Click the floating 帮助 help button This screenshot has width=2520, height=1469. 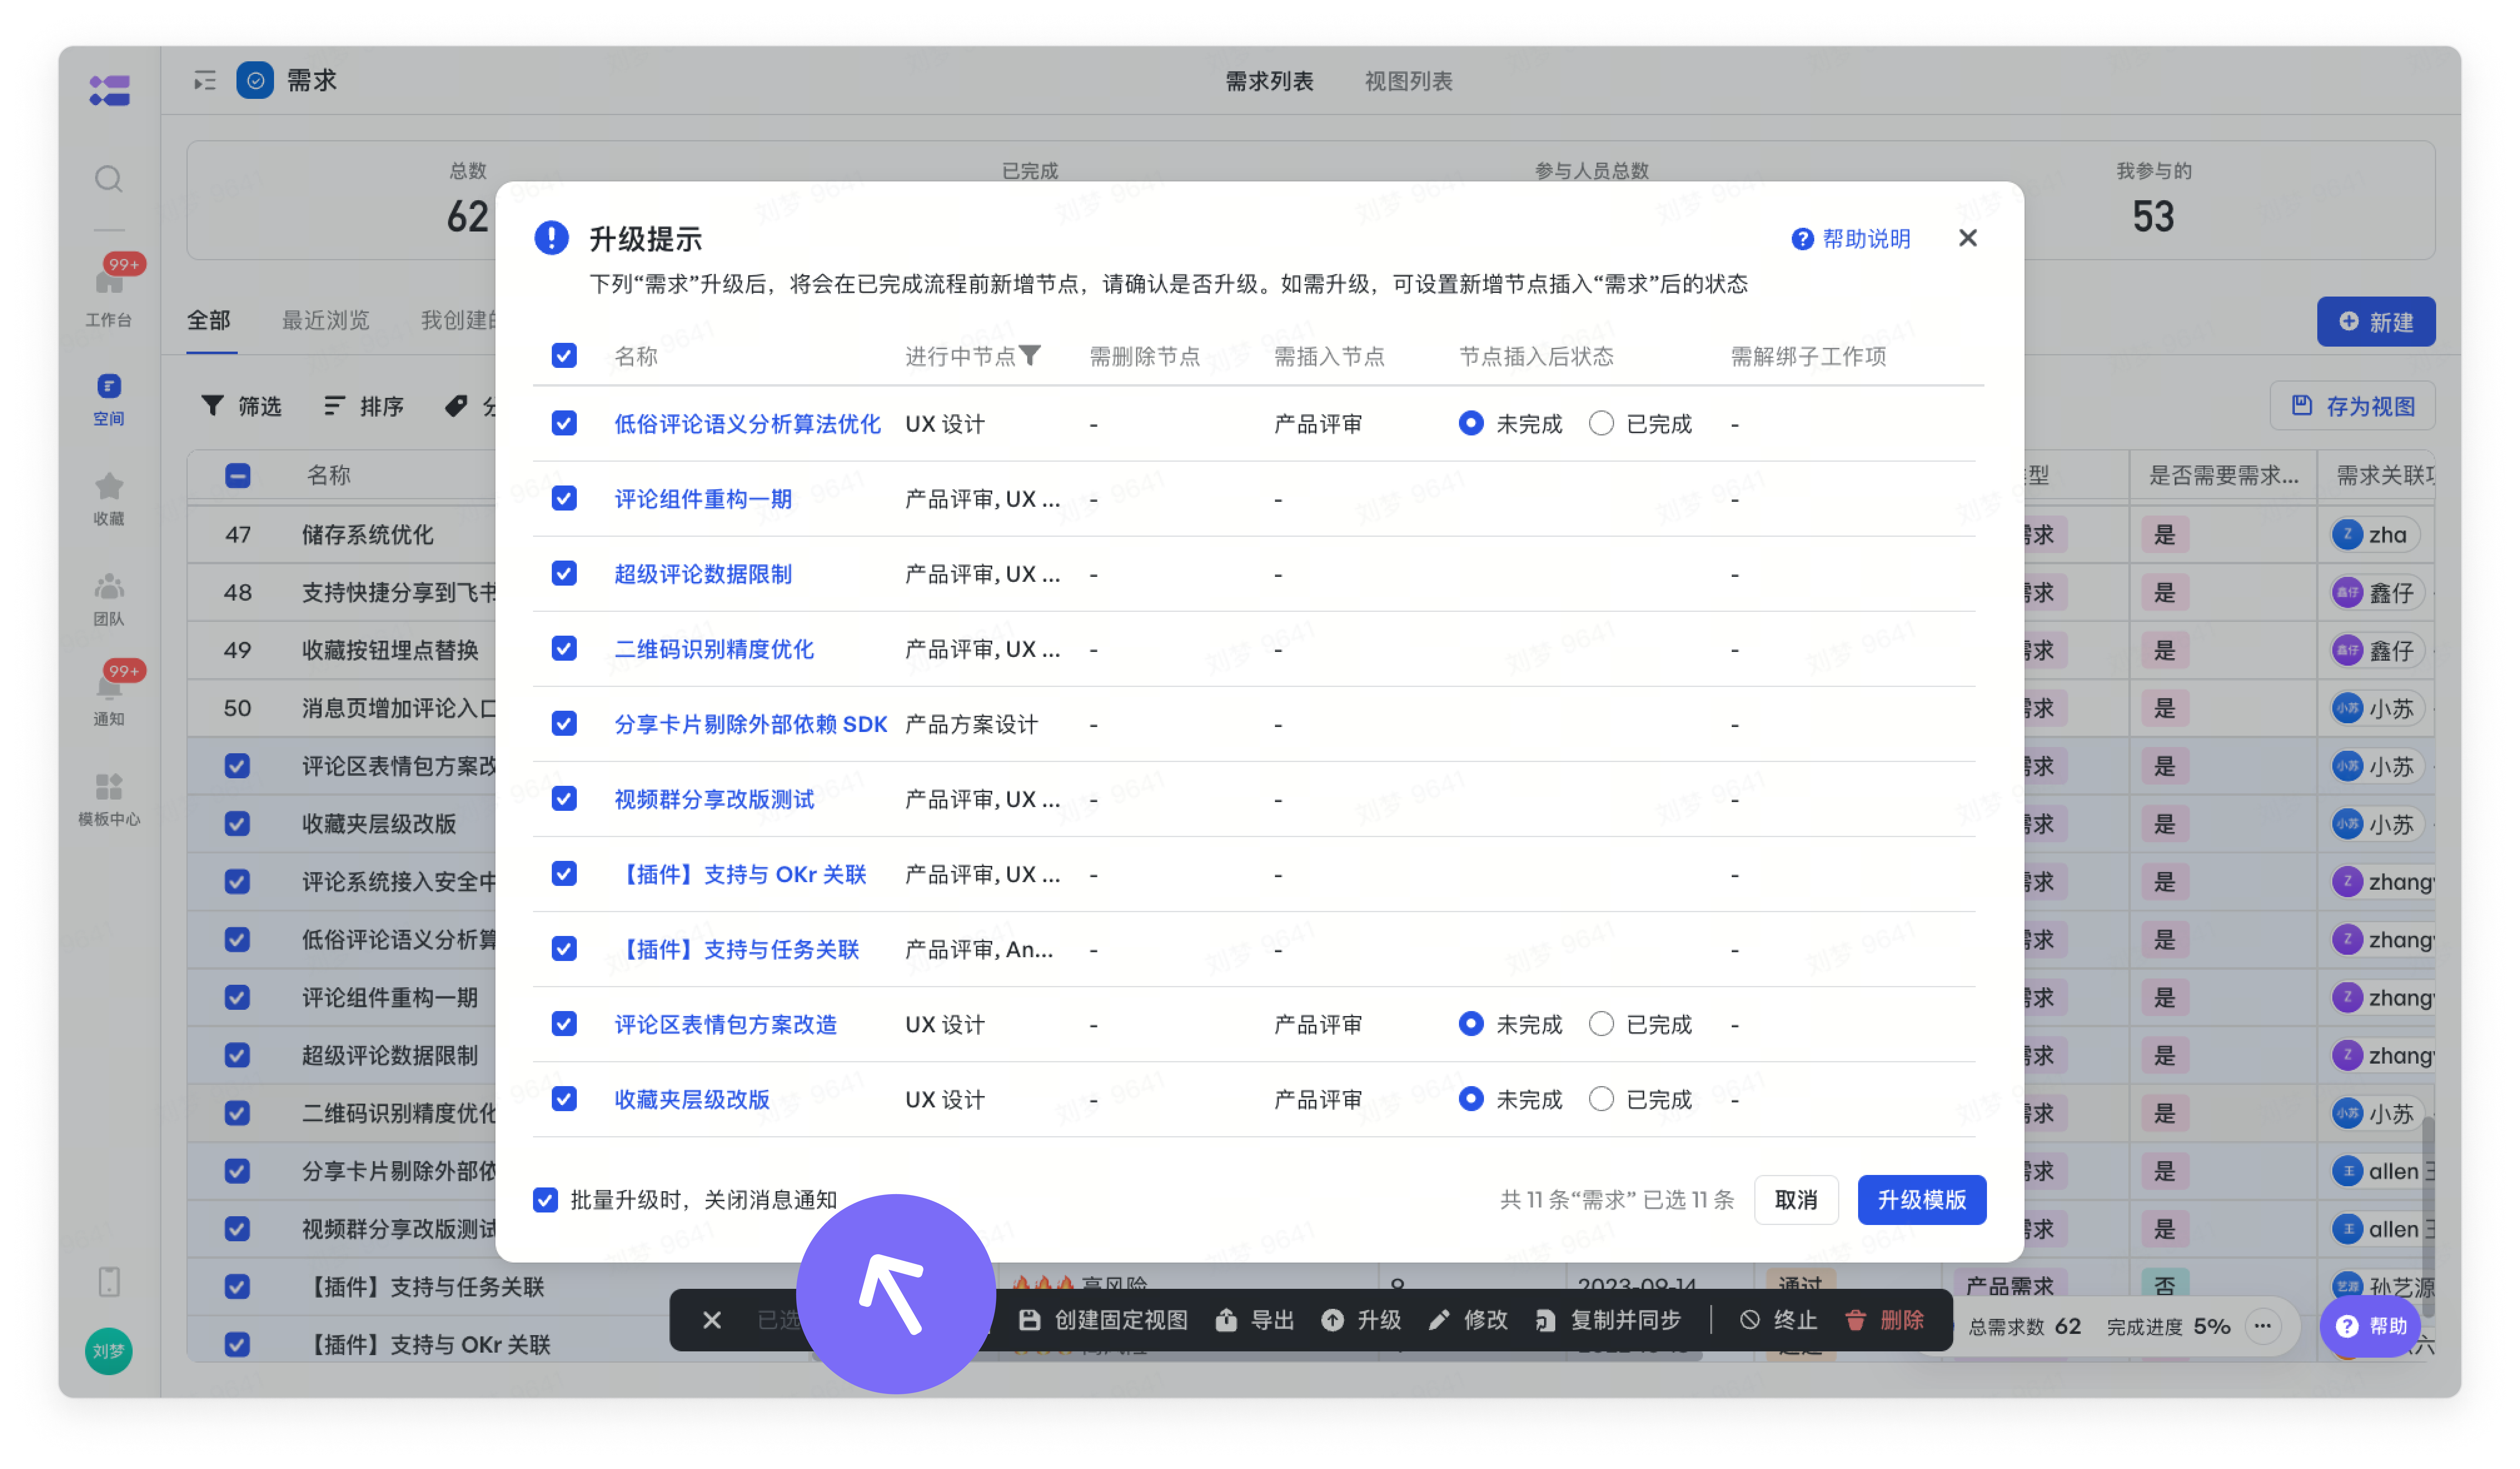tap(2370, 1326)
